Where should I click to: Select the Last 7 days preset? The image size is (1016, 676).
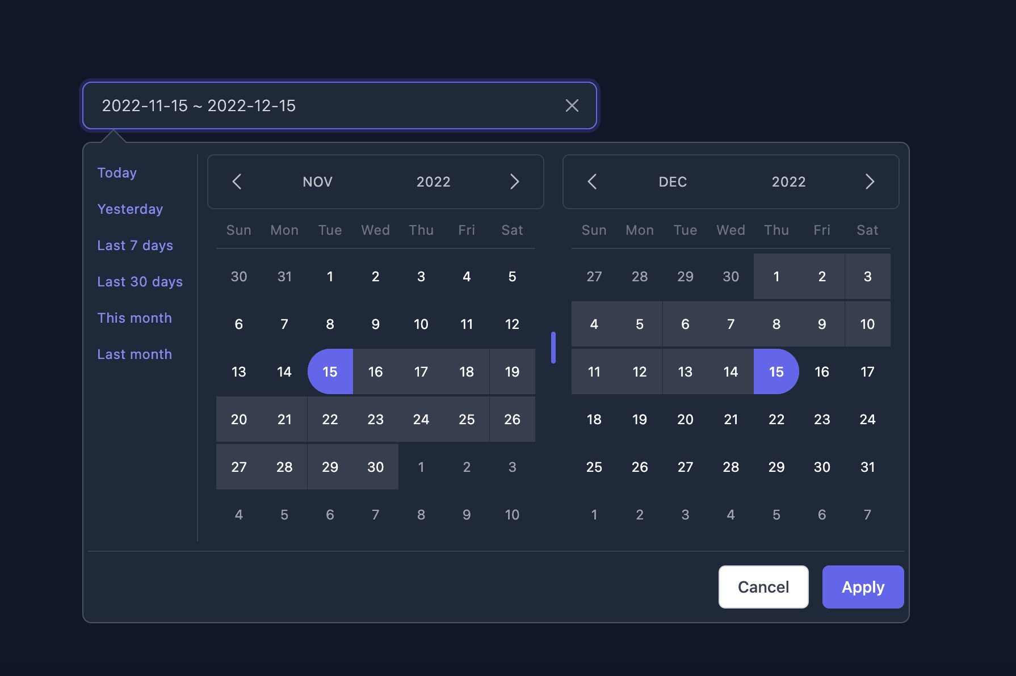click(x=135, y=246)
